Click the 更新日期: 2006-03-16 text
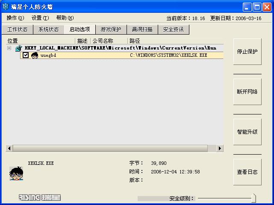 [x=236, y=18]
